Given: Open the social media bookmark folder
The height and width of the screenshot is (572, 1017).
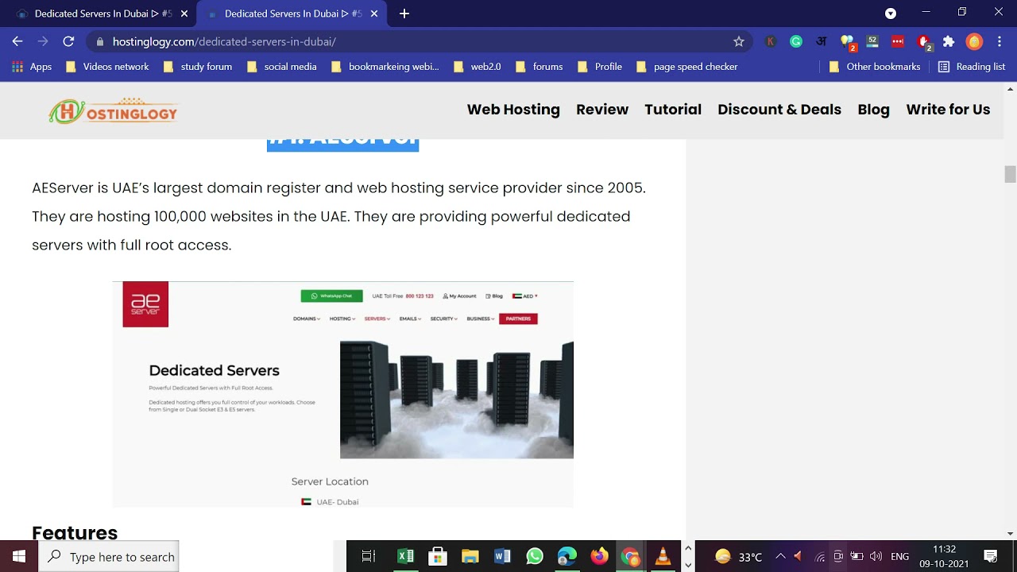Looking at the screenshot, I should (x=281, y=67).
